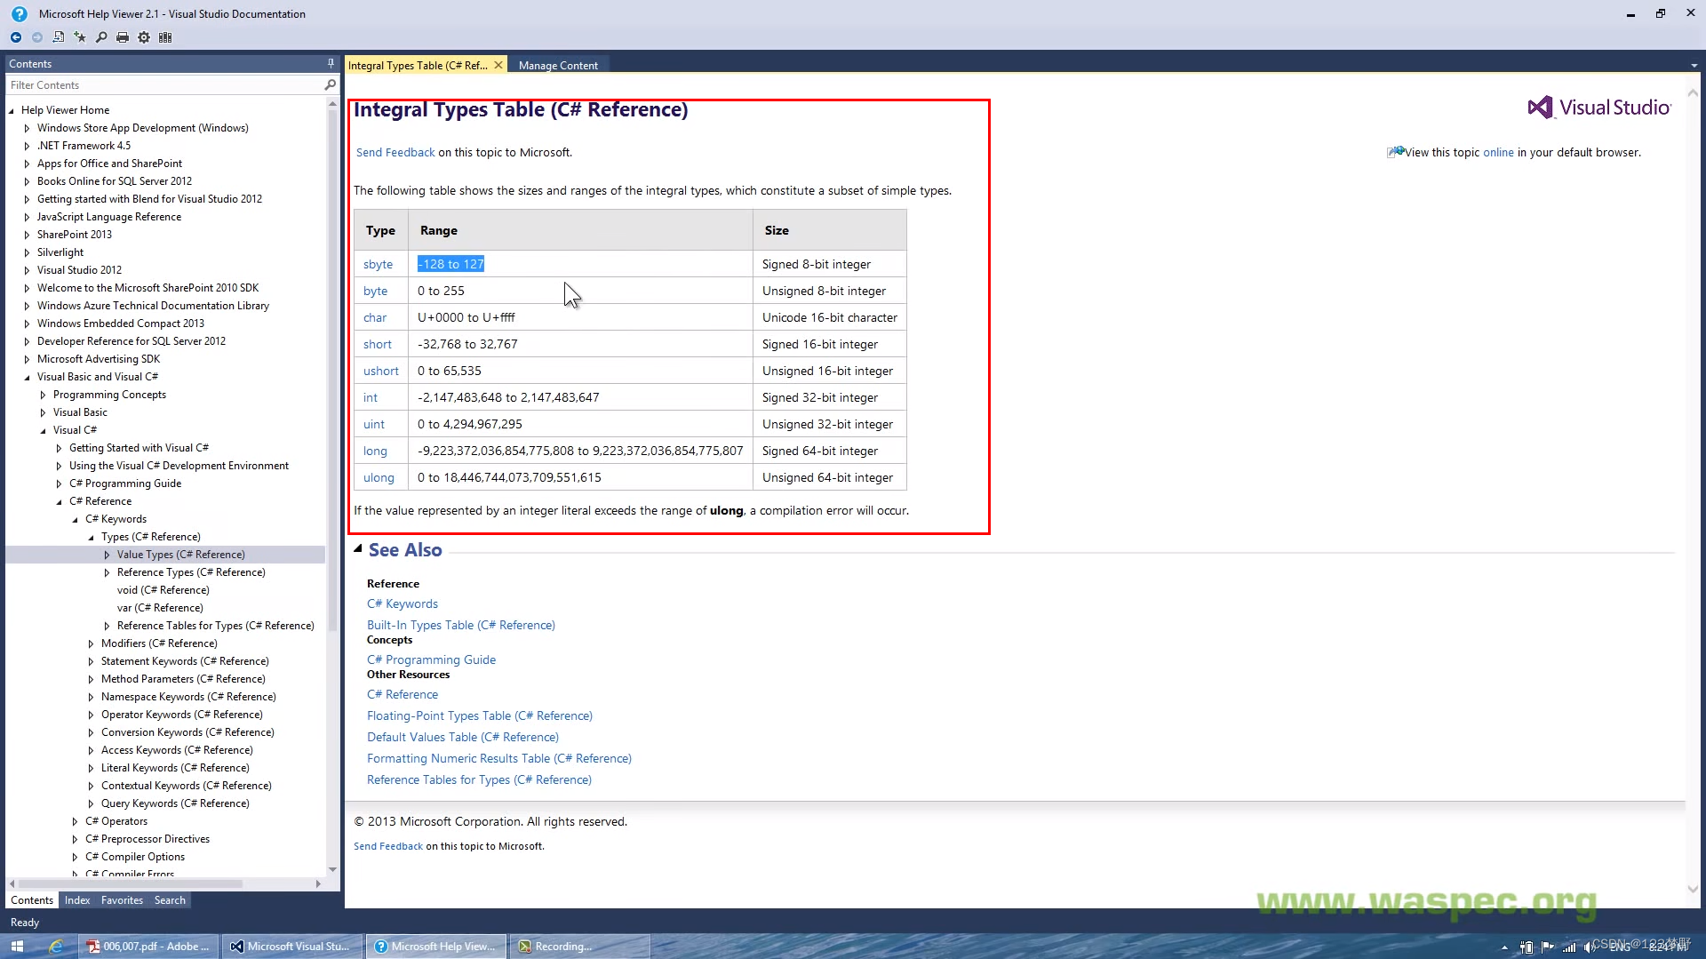The image size is (1706, 959).
Task: Collapse Visual Basic and Visual C# node
Action: point(27,377)
